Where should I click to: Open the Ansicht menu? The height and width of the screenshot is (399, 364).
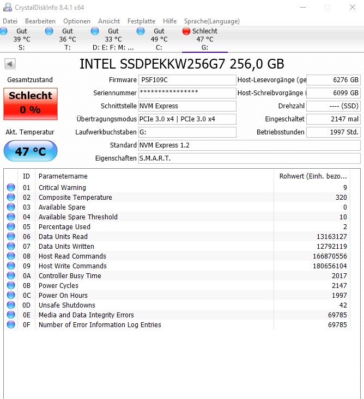[x=109, y=21]
